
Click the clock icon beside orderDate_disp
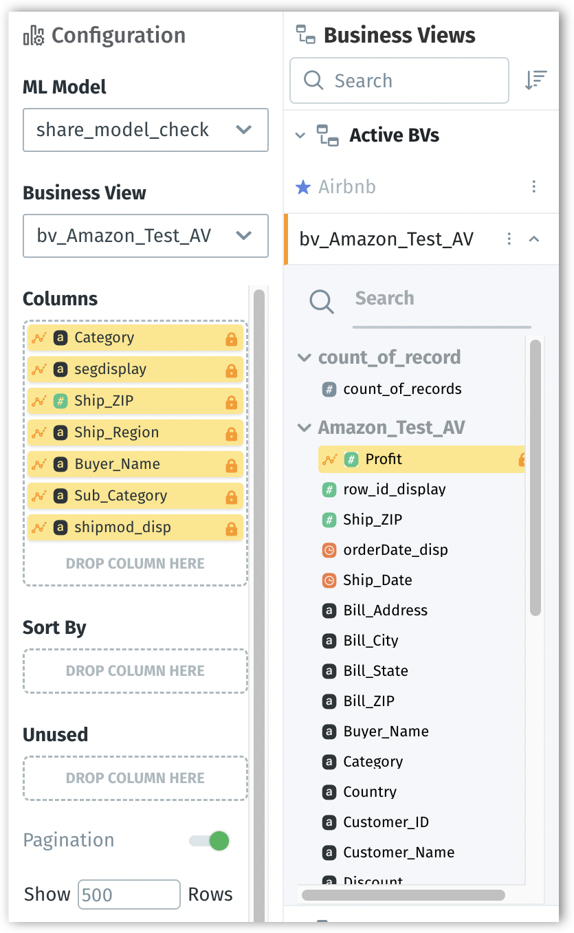click(329, 550)
